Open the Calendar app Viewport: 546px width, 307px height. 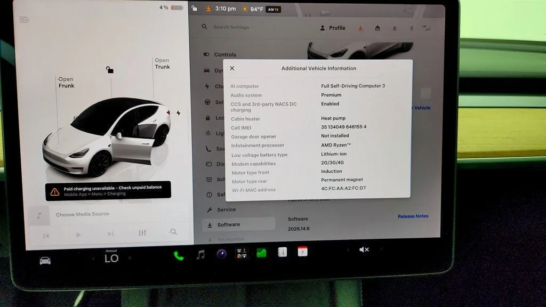click(x=302, y=252)
